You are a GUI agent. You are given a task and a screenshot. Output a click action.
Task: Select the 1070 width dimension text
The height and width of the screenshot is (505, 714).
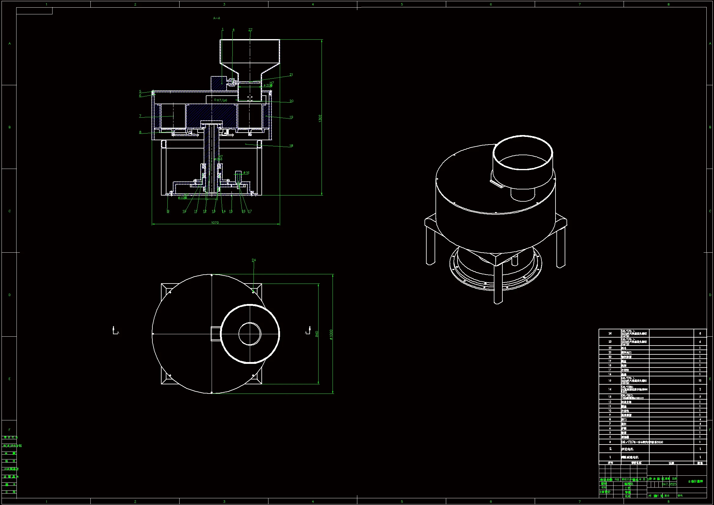[215, 222]
